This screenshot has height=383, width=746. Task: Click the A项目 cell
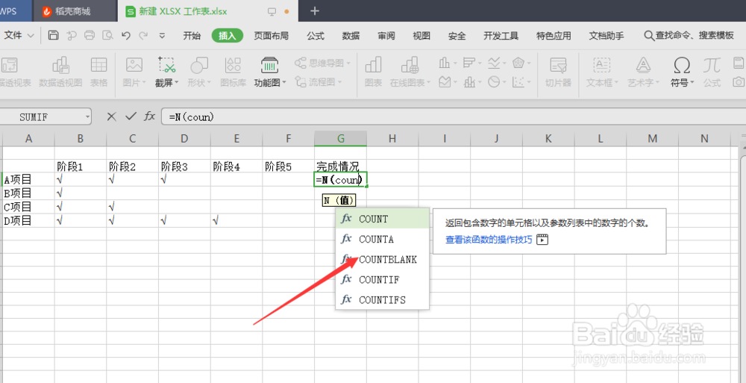28,180
